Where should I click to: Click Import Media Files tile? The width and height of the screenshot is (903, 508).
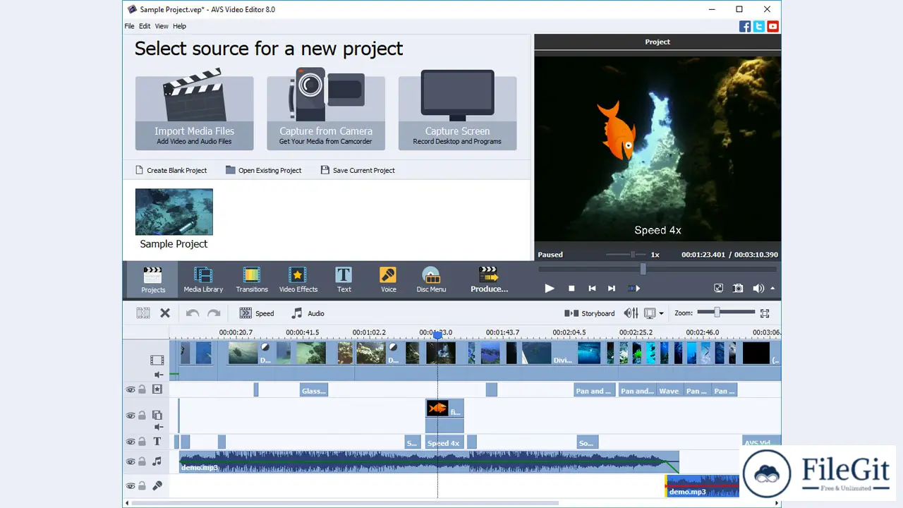coord(194,113)
